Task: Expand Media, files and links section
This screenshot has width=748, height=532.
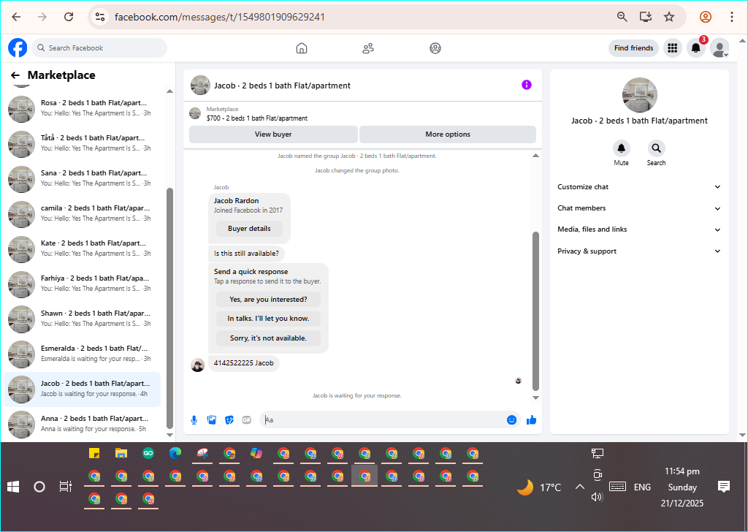Action: point(639,229)
